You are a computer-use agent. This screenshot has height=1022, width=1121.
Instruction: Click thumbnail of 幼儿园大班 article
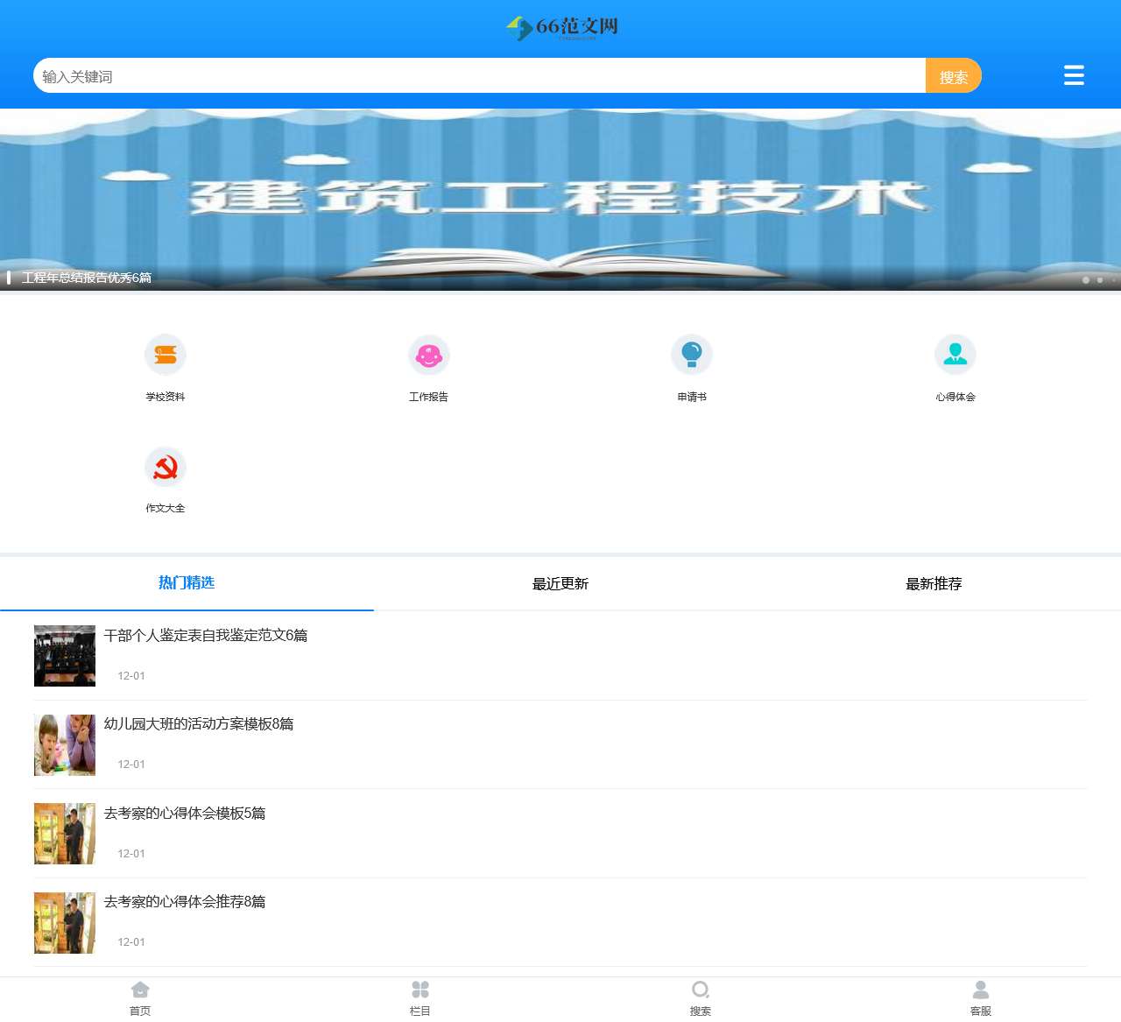(65, 745)
